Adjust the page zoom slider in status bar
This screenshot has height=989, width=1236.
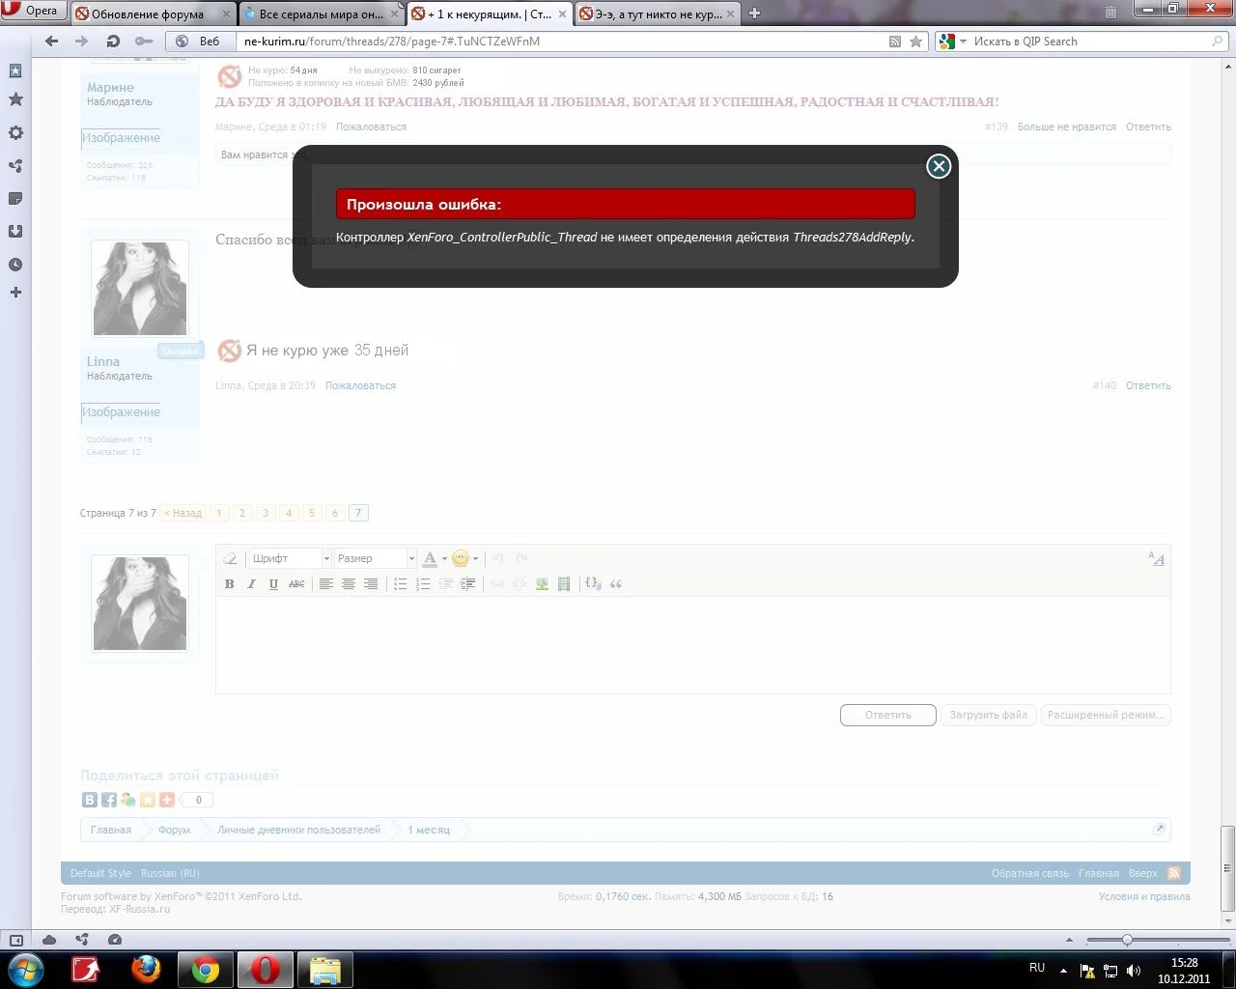click(x=1127, y=940)
